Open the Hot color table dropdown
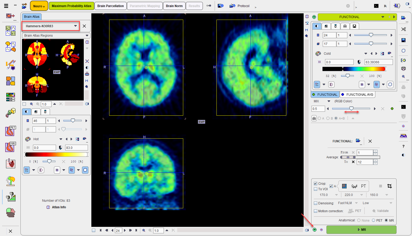Viewport: 412px width, 236px height. 61,139
